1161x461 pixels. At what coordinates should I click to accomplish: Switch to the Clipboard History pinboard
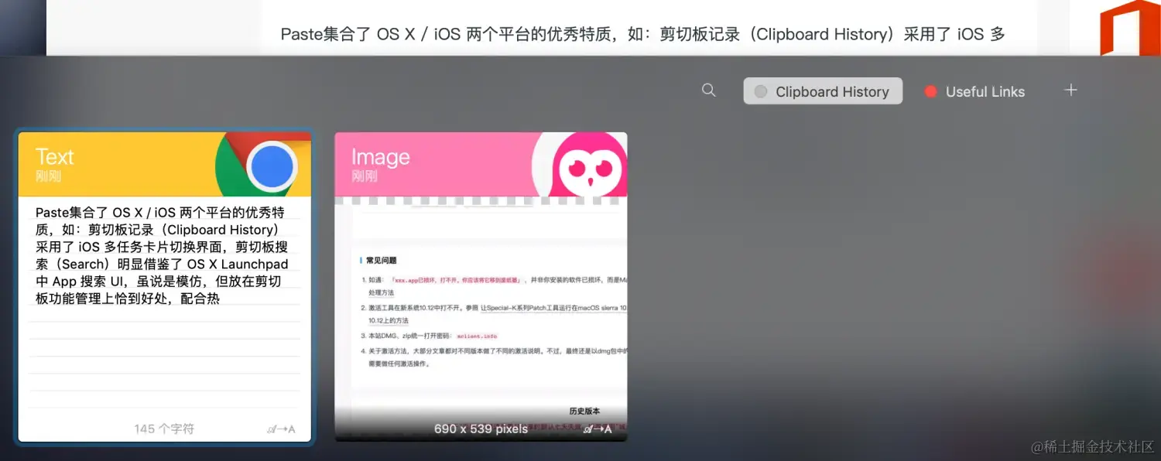click(x=831, y=90)
